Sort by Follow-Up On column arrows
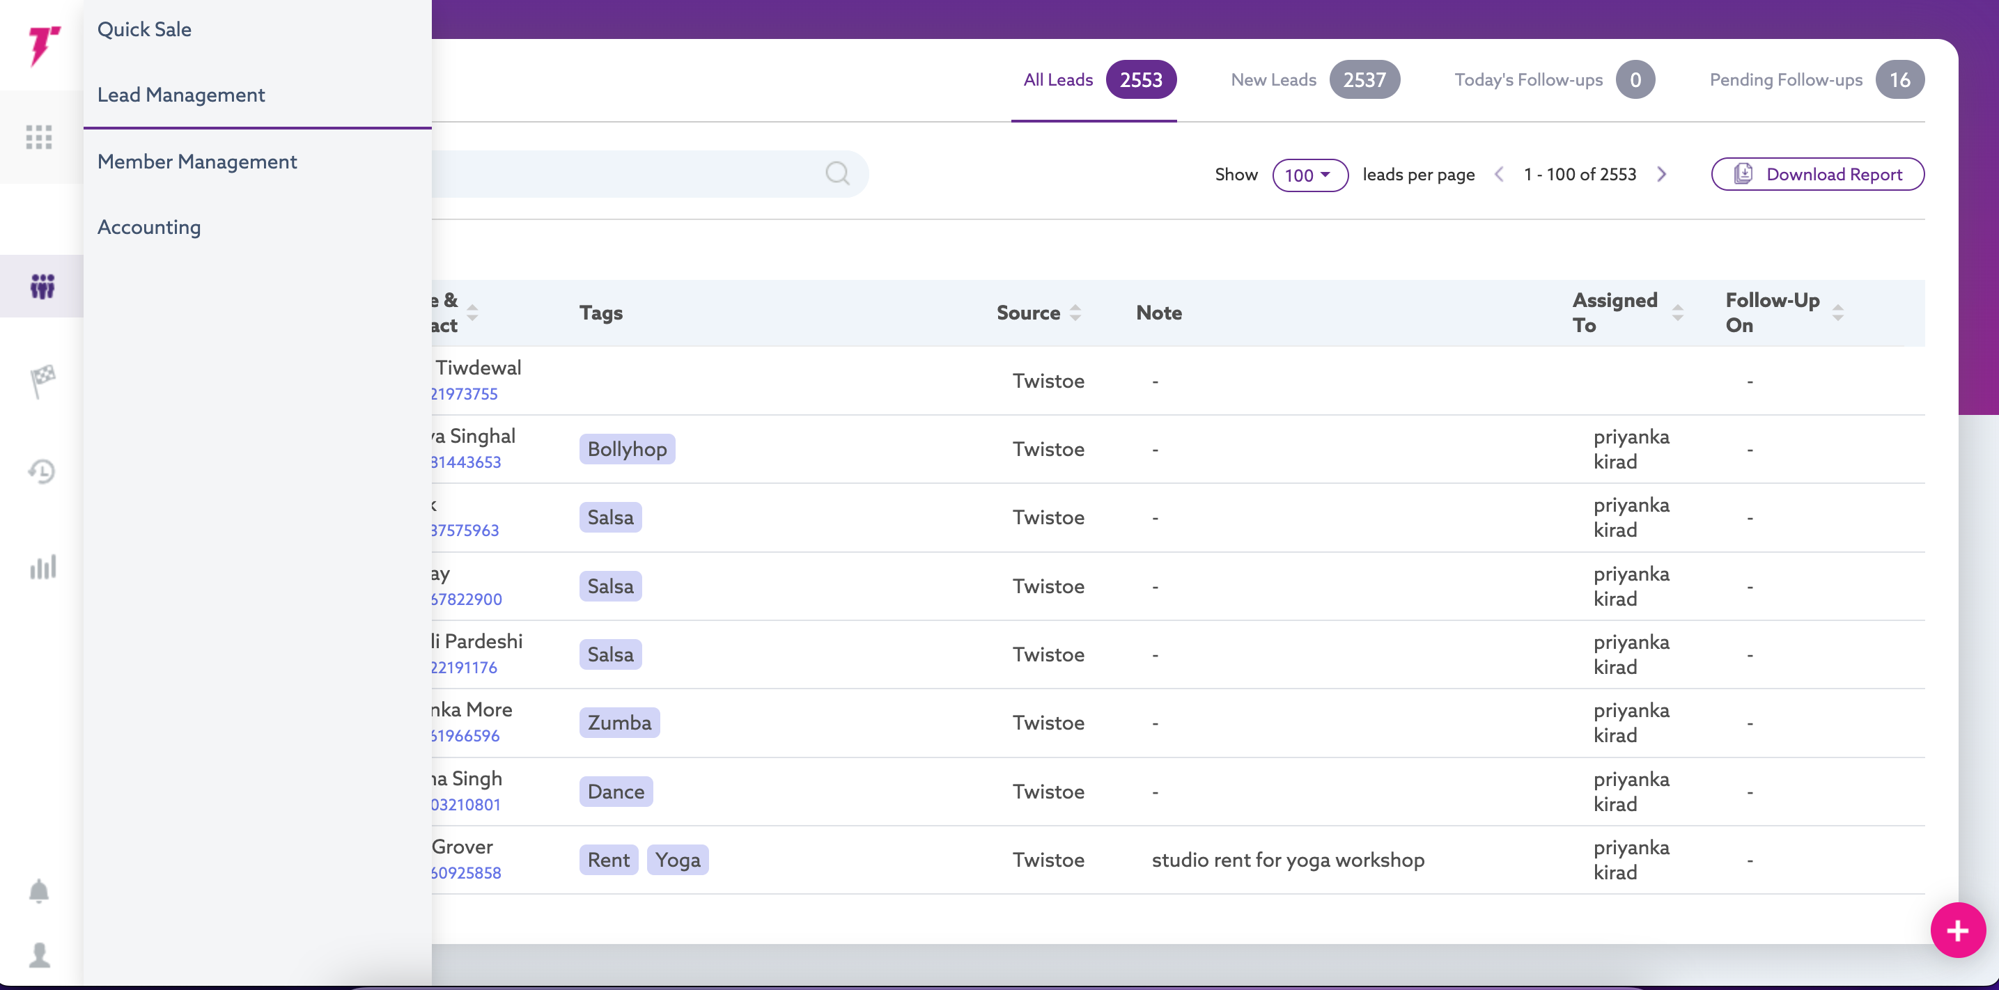Viewport: 1999px width, 990px height. pyautogui.click(x=1837, y=313)
